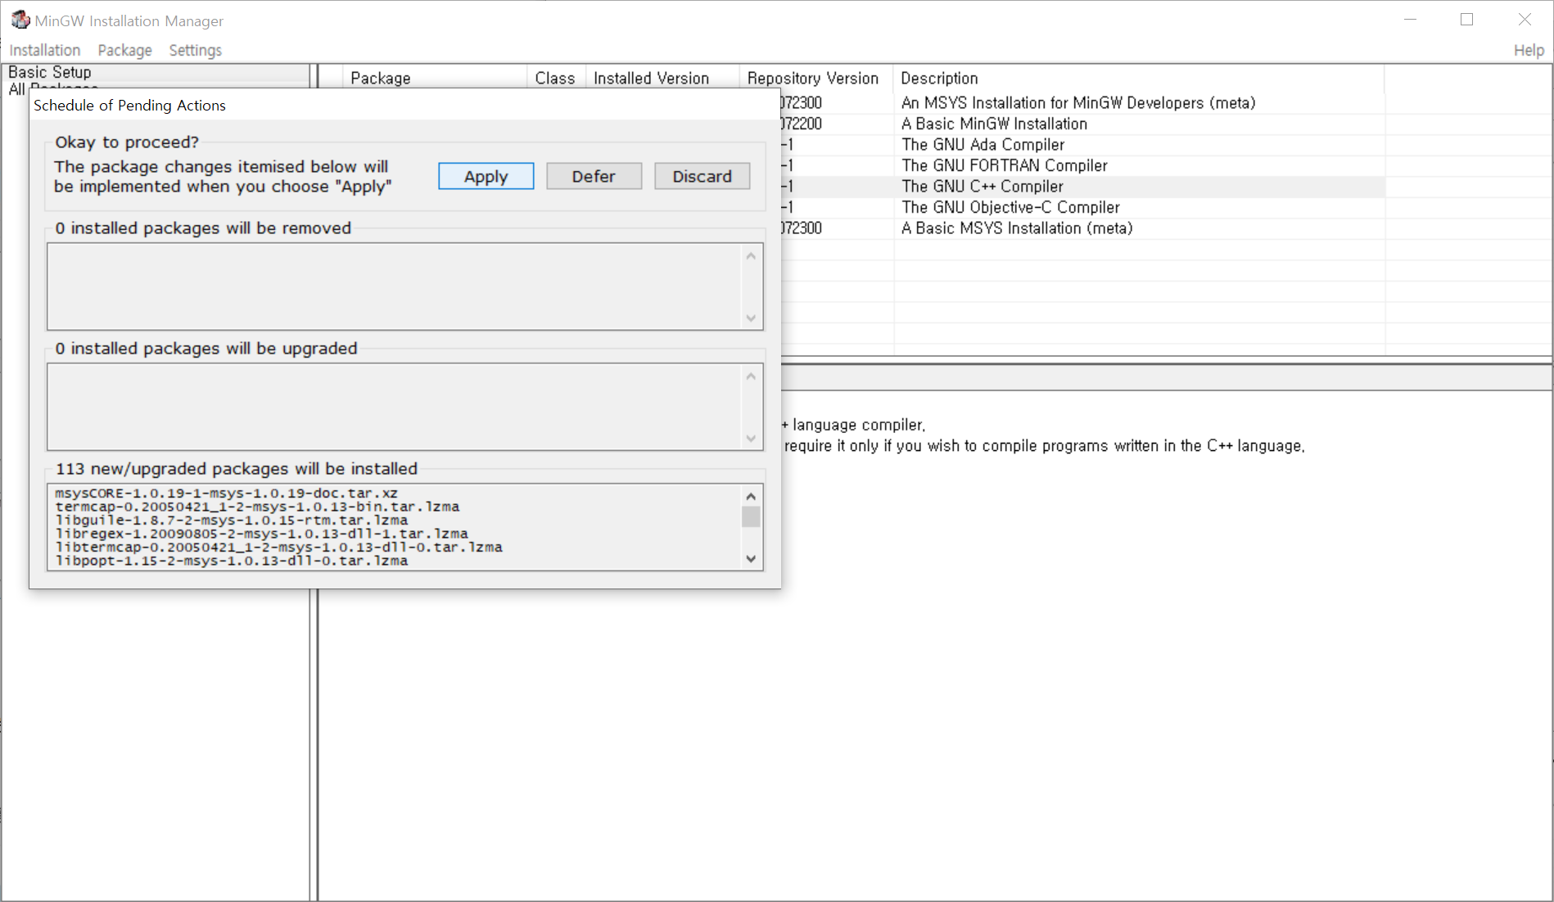Select libguile-1.8.7-2 rtm.tar.lzma entry
Image resolution: width=1554 pixels, height=902 pixels.
click(x=232, y=521)
